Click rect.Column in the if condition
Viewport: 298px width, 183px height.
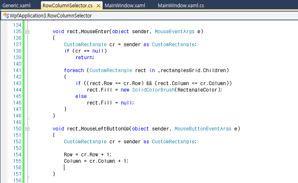click(173, 83)
